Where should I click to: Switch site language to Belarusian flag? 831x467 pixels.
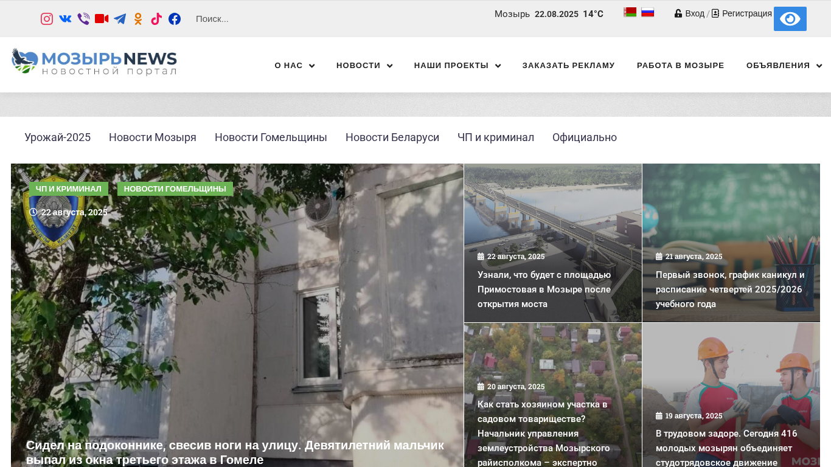point(630,12)
